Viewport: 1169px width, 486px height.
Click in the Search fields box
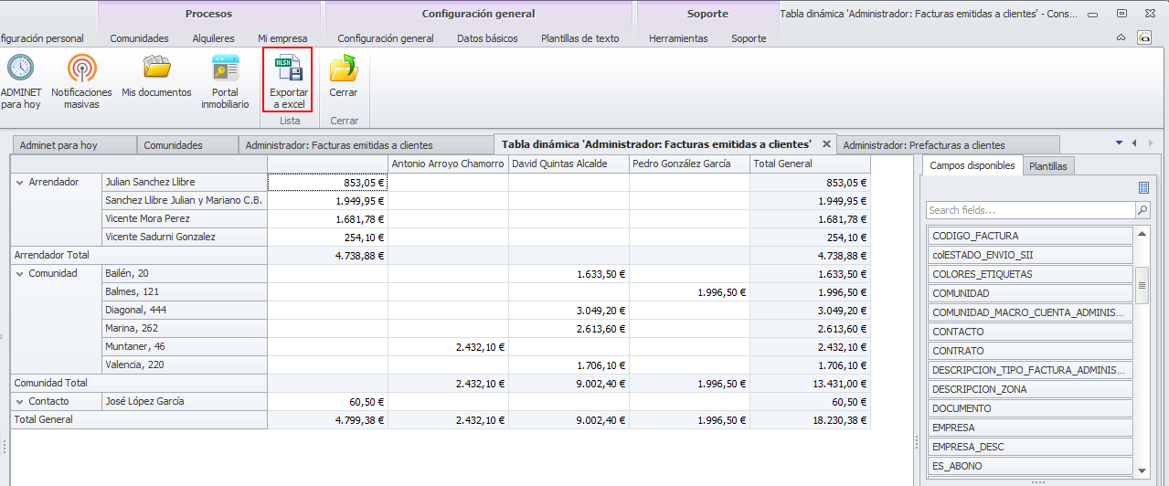[x=1031, y=210]
